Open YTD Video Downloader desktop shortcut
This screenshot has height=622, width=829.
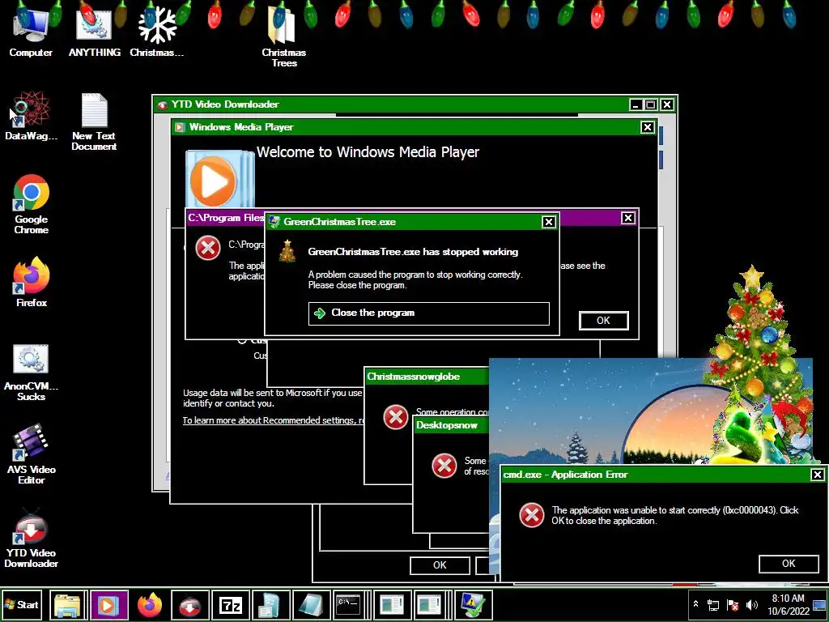pos(32,538)
